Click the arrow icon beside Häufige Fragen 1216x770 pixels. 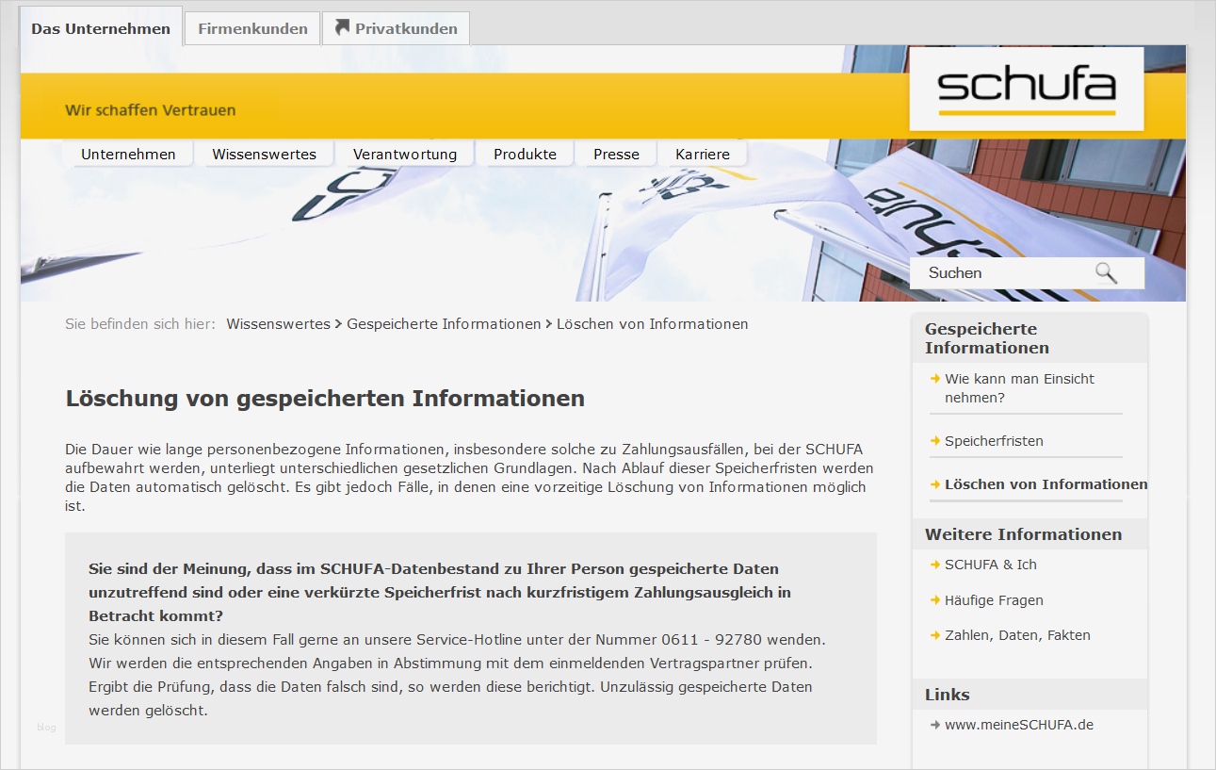[933, 600]
